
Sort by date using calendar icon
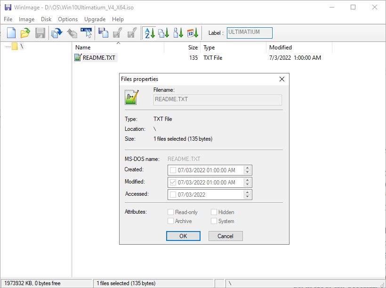click(x=193, y=33)
